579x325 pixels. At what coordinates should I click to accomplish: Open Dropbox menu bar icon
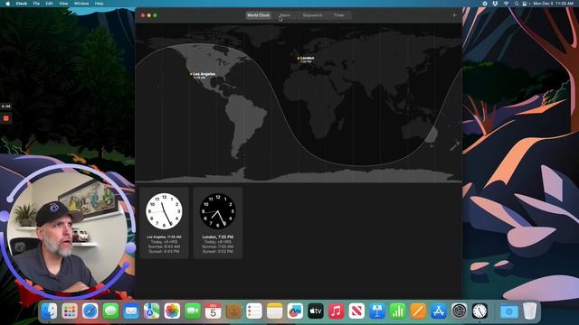(495, 4)
